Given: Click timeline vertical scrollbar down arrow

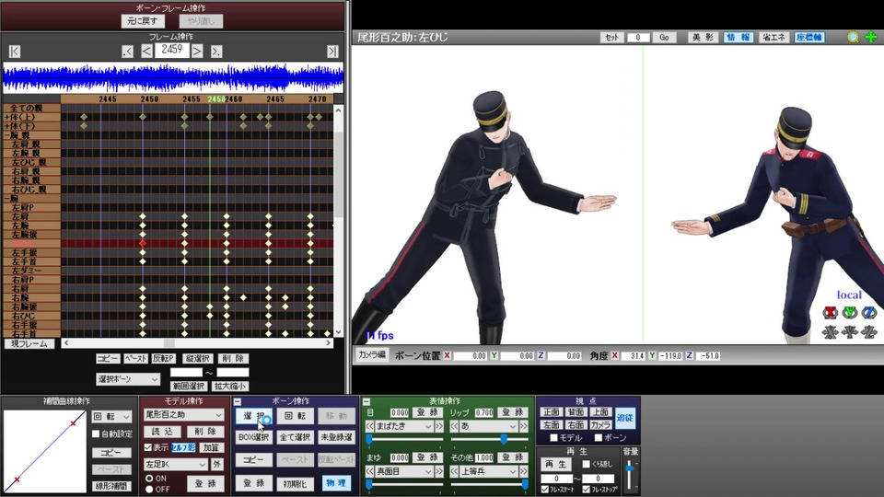Looking at the screenshot, I should (x=338, y=332).
